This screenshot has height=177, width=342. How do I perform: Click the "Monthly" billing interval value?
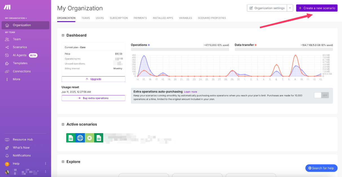tap(118, 68)
